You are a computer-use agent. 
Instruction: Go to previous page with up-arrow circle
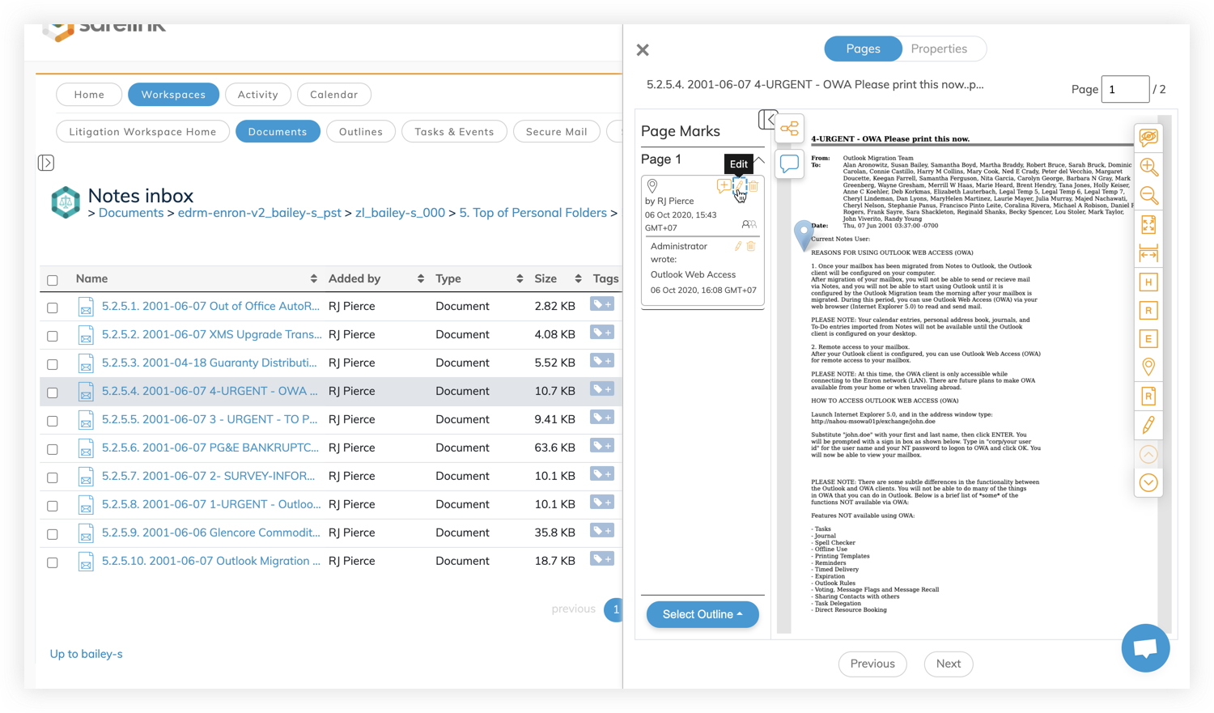click(x=1148, y=455)
